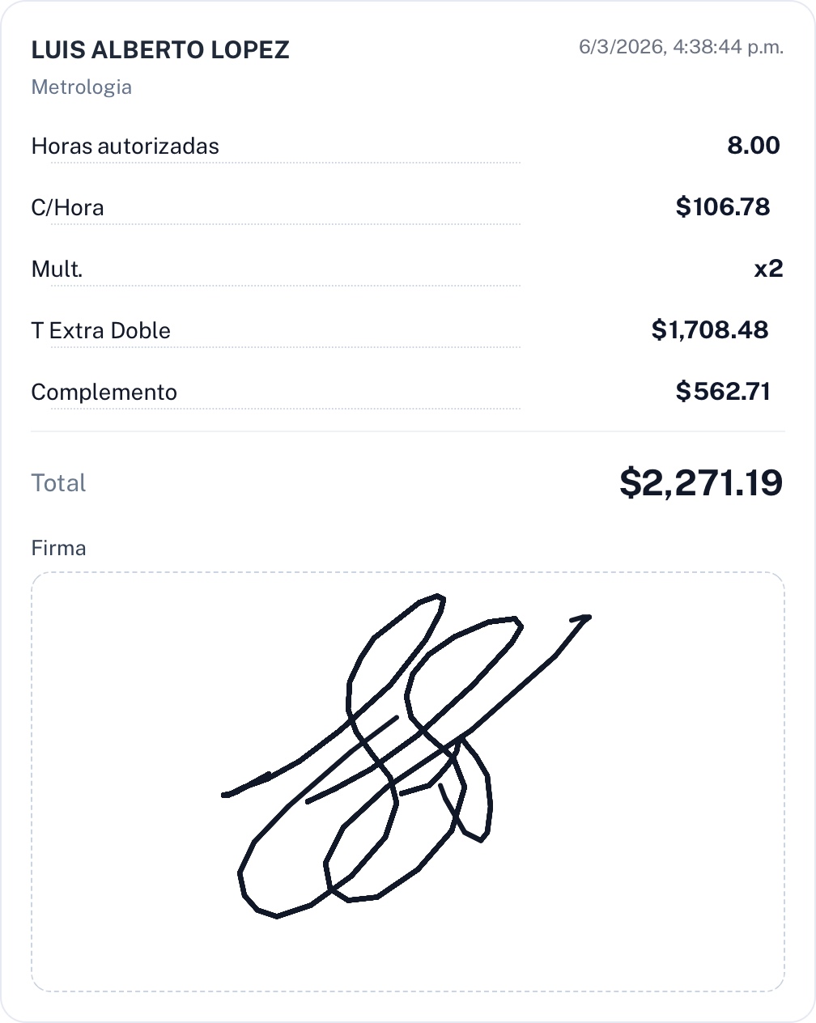
Task: Click the $1,708.48 double overtime amount
Action: point(710,330)
